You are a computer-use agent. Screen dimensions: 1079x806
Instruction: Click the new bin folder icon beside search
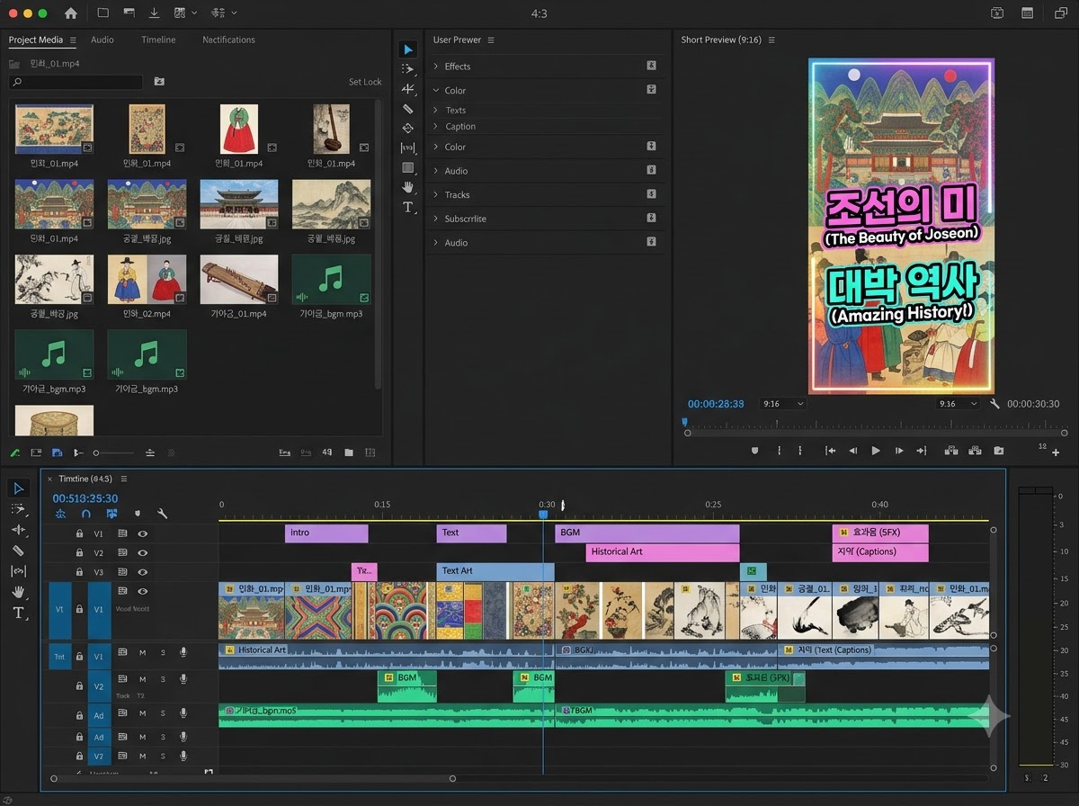(x=159, y=82)
